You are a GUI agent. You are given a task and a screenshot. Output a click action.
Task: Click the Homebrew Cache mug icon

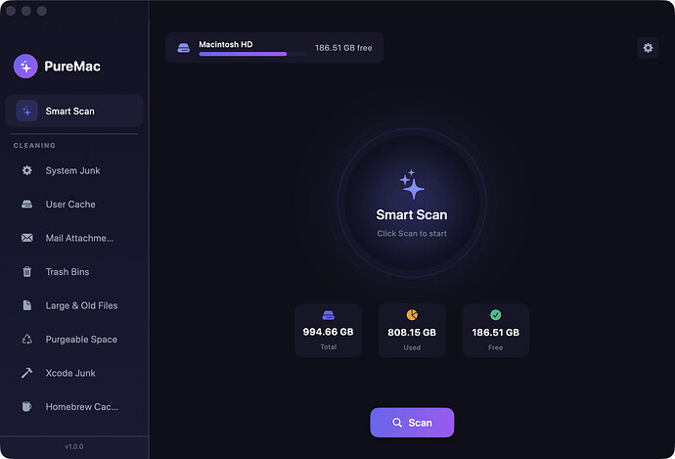coord(26,406)
